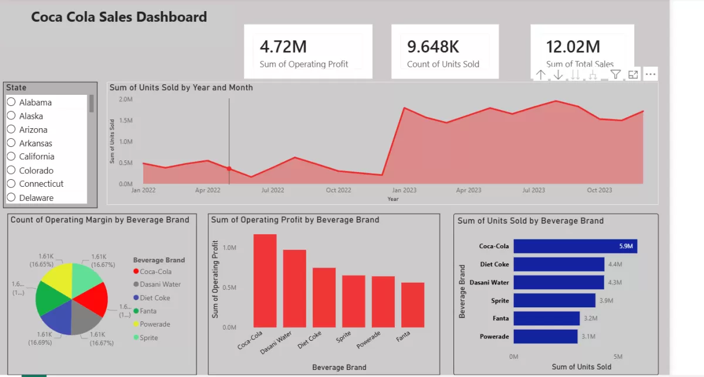This screenshot has width=704, height=377.
Task: Enter focus mode for the units sold chart
Action: (x=633, y=74)
